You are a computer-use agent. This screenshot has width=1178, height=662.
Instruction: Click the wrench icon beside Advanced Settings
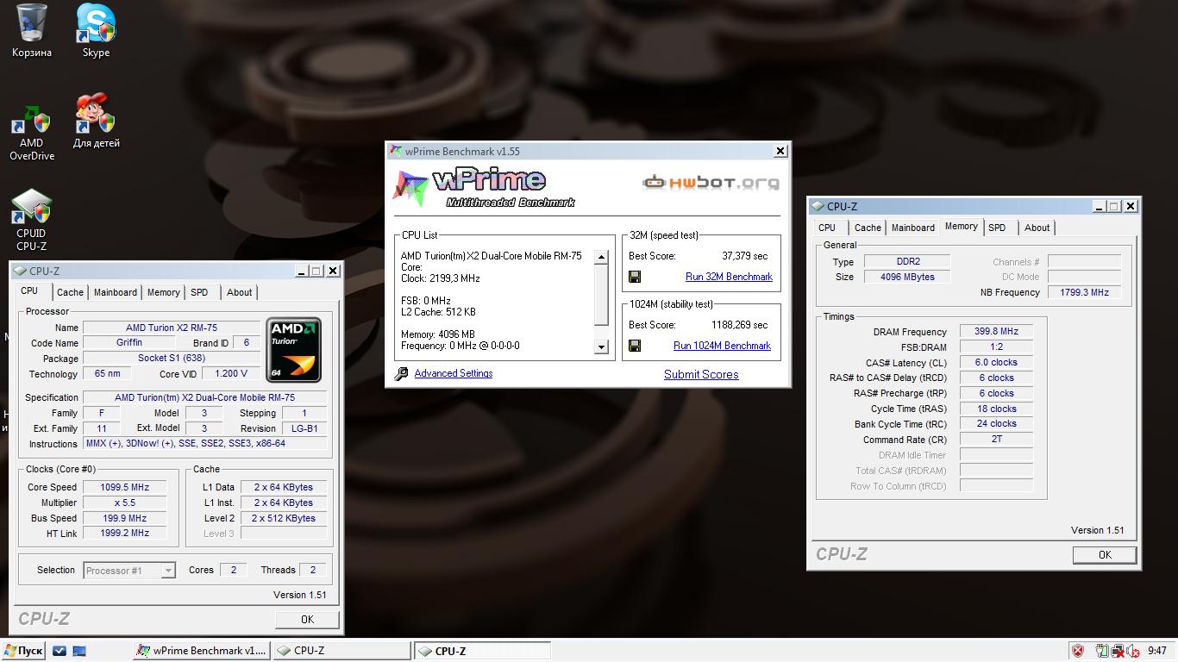click(401, 373)
